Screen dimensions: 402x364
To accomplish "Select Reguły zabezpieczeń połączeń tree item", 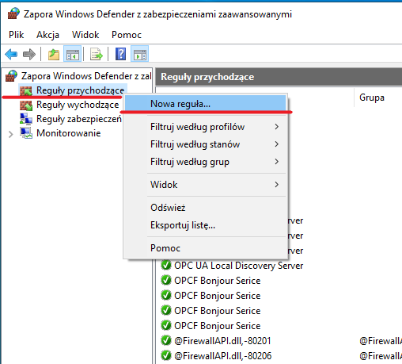I will (79, 119).
